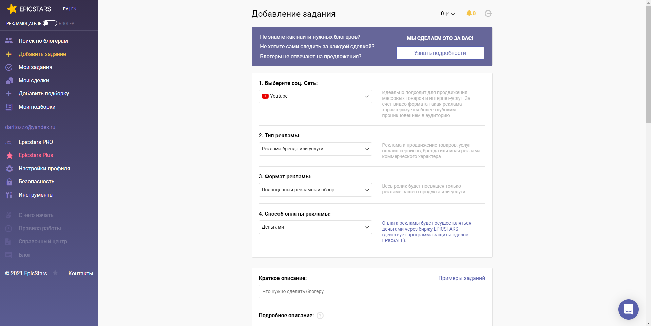
Task: Open Настройки профиля
Action: 44,168
